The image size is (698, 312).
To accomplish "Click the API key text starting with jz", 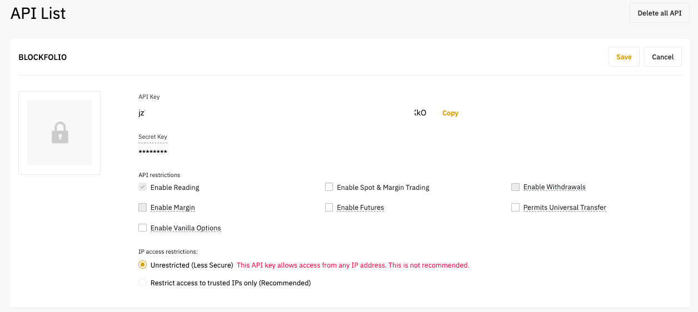I will pos(282,113).
